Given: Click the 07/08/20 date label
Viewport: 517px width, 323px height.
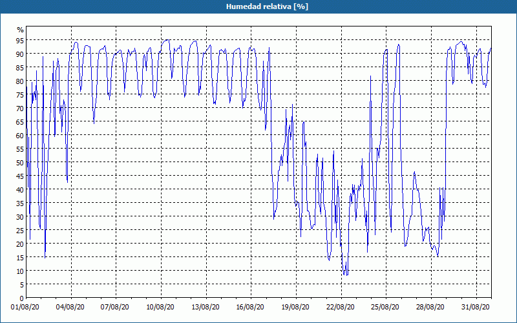Looking at the screenshot, I should (115, 307).
